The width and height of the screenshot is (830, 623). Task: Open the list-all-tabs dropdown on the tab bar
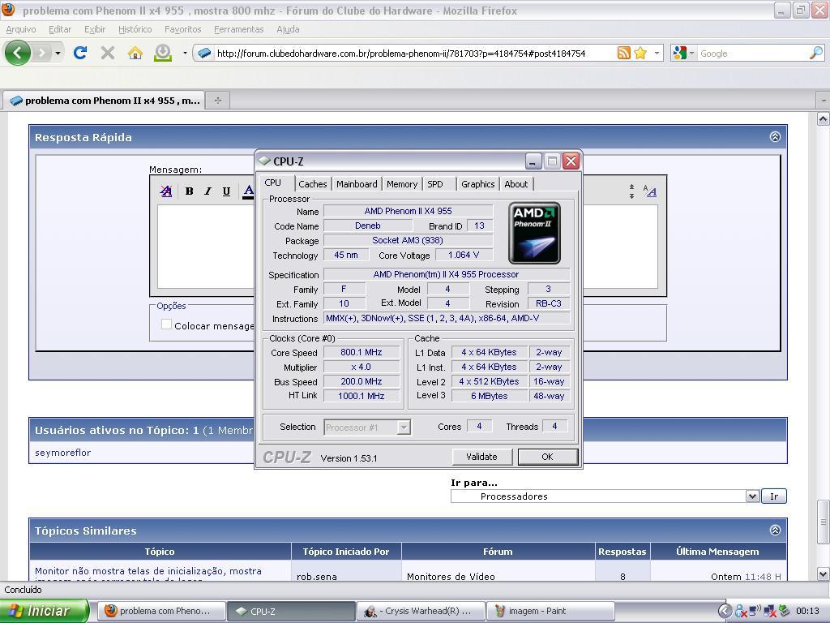(824, 100)
